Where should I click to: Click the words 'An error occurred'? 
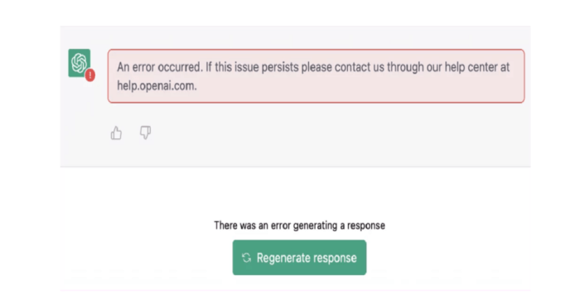tap(160, 67)
